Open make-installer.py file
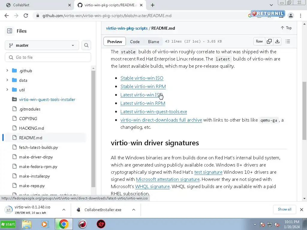307x230 pixels. coord(34,176)
